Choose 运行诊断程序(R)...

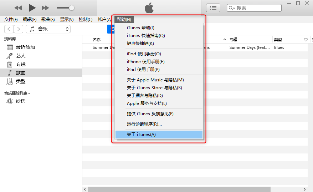pos(159,124)
